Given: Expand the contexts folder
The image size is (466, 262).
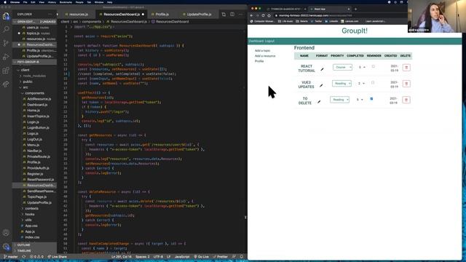Looking at the screenshot, I should pyautogui.click(x=34, y=209).
